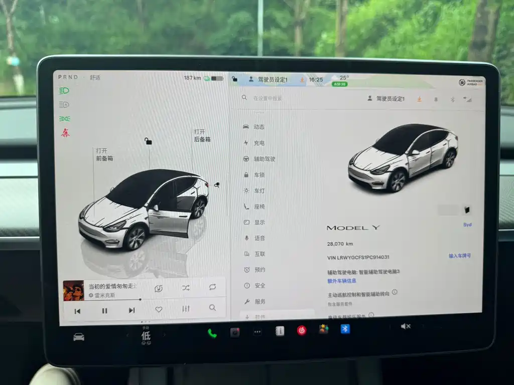Open vehicle controls via car icon
The width and height of the screenshot is (514, 385).
click(79, 337)
